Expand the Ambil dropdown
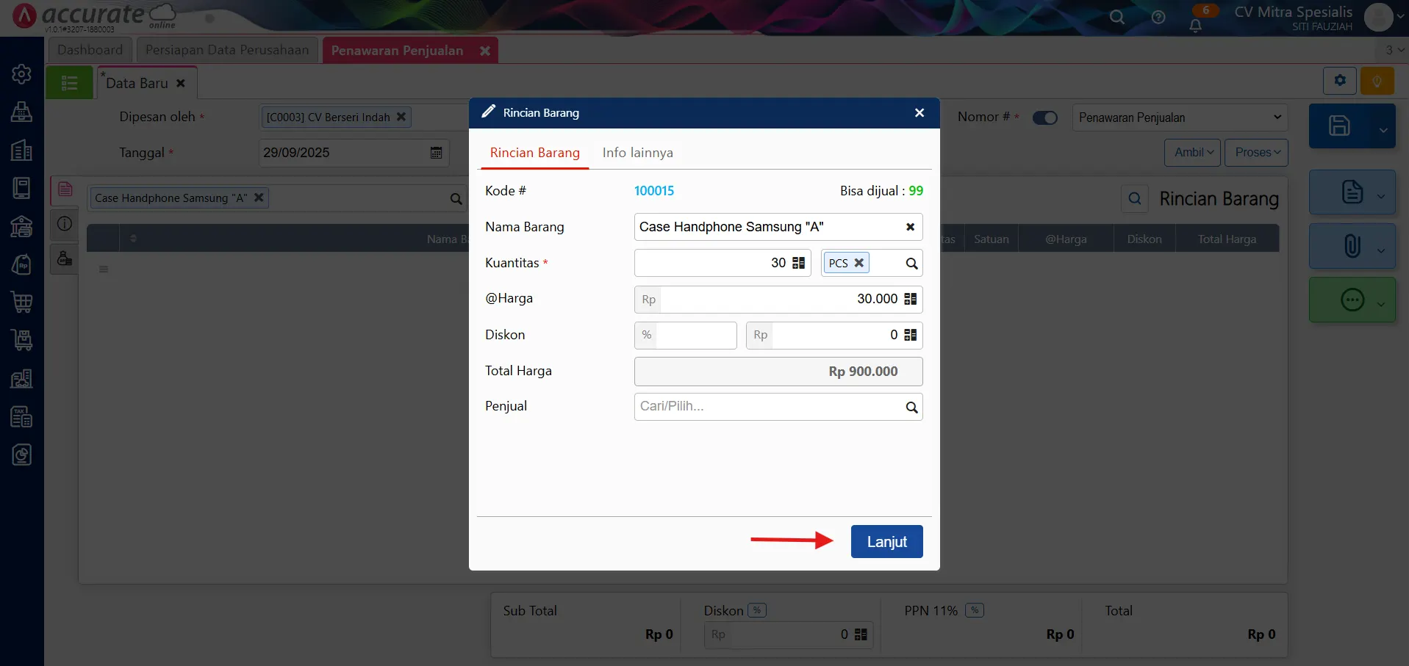Viewport: 1409px width, 666px height. click(1192, 153)
